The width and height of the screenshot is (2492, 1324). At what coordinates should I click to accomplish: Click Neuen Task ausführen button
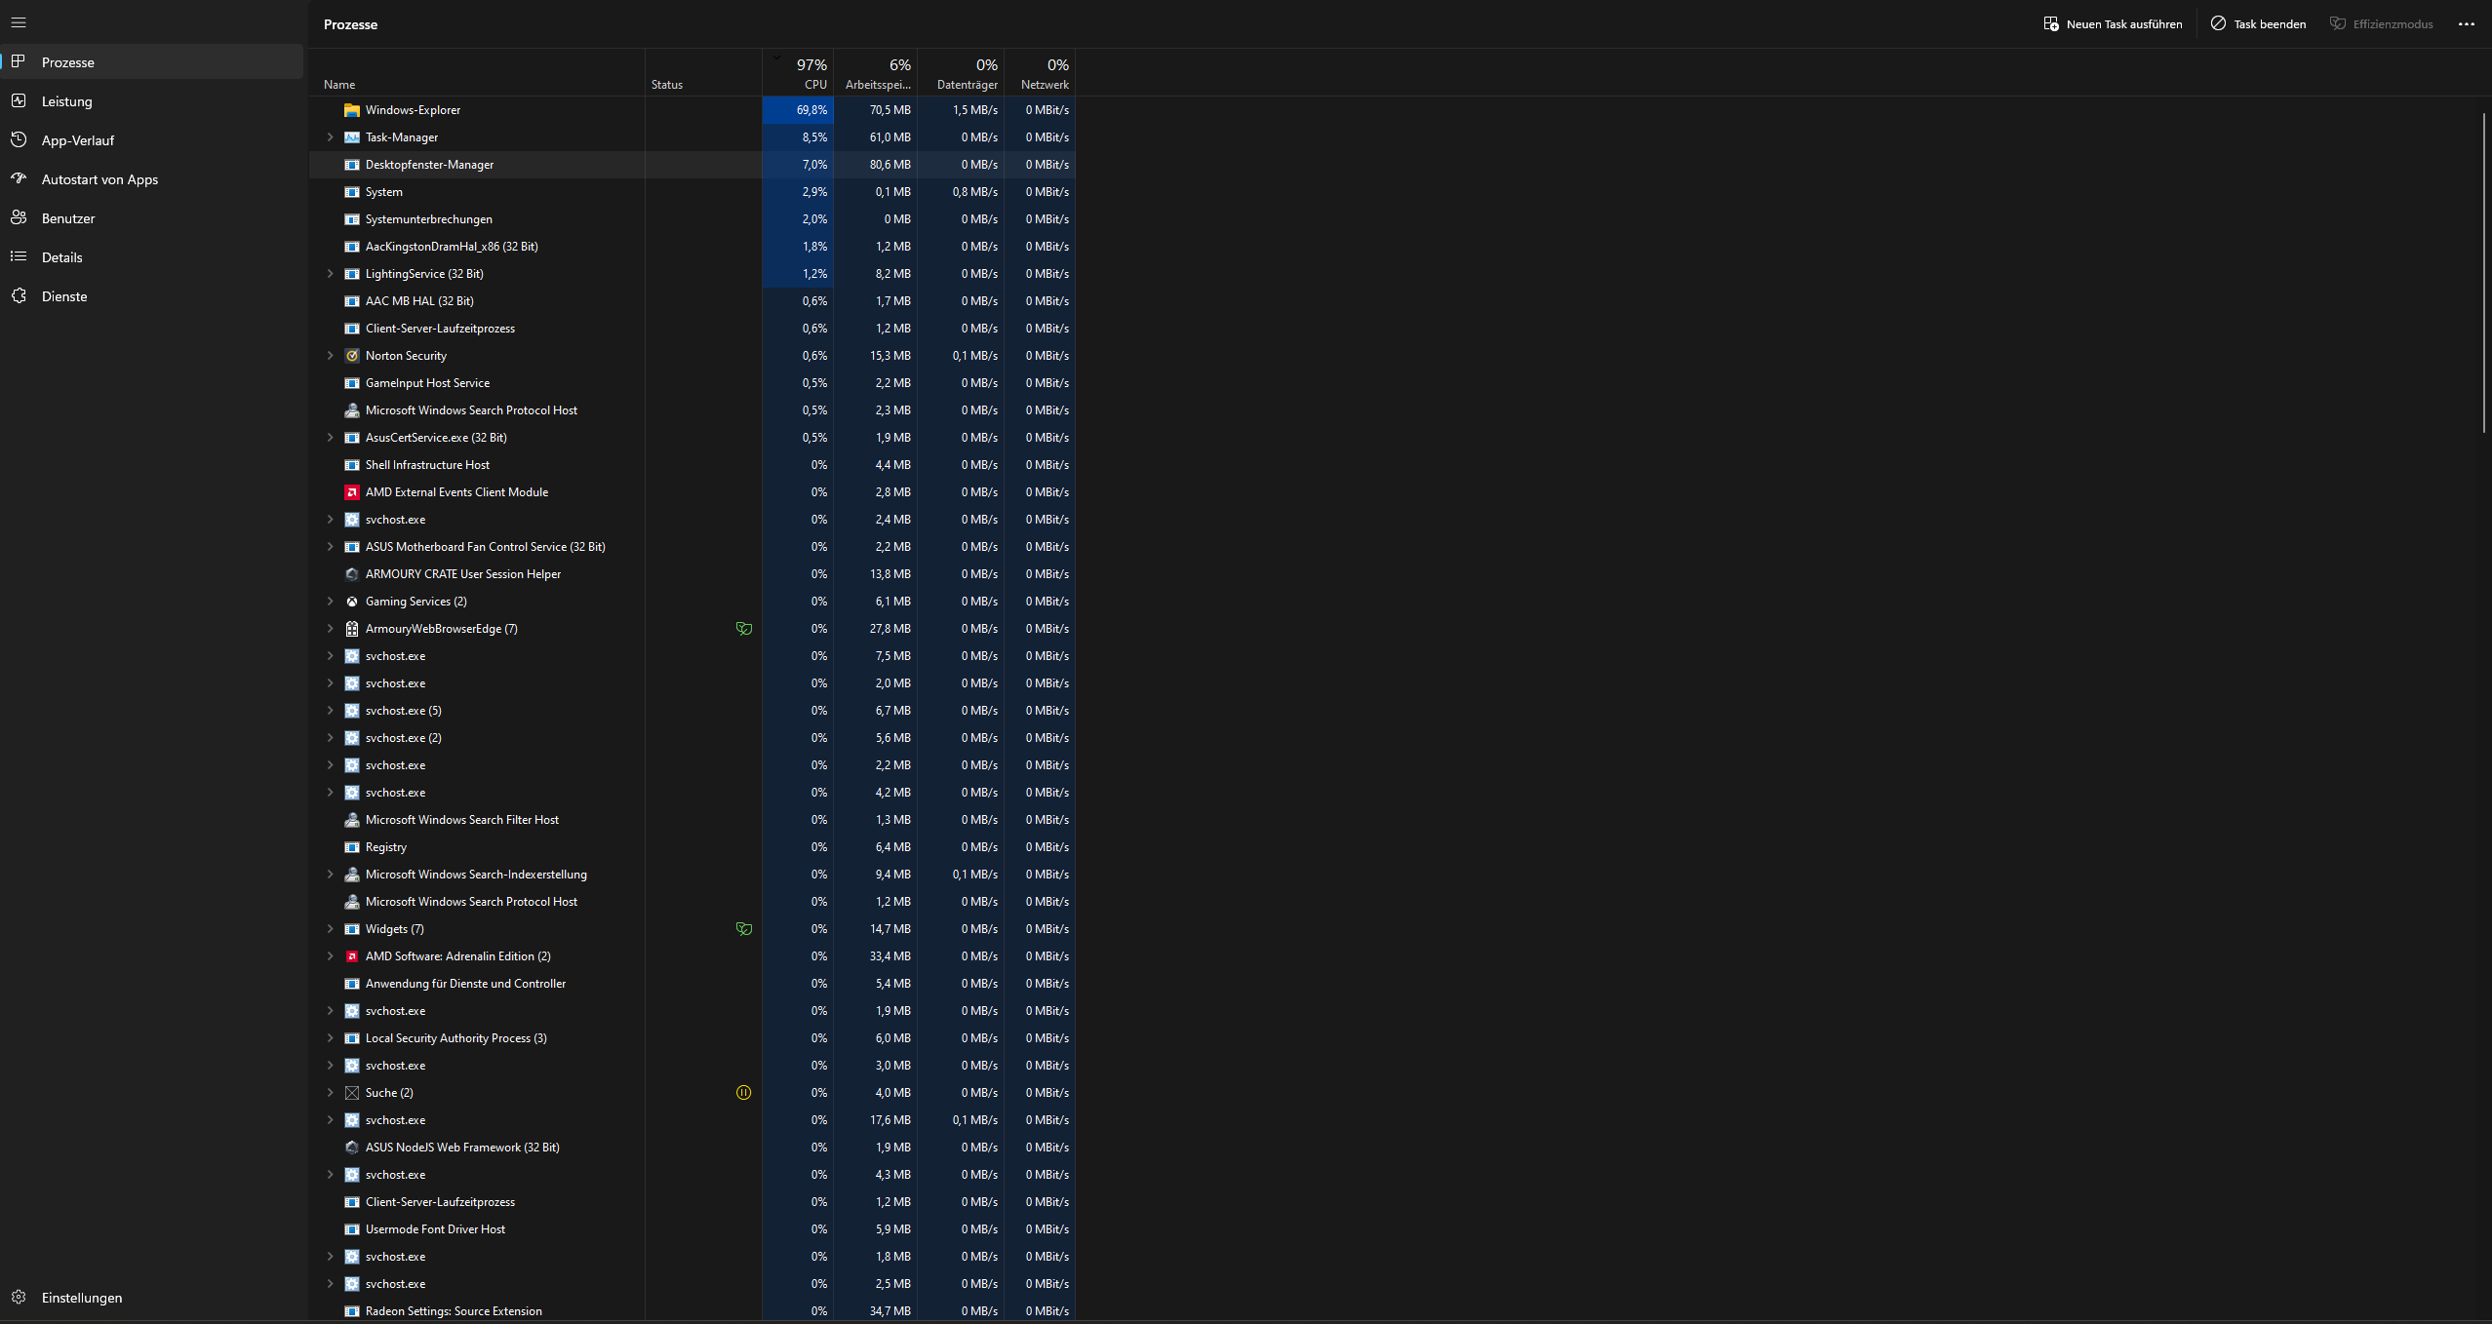click(2113, 24)
